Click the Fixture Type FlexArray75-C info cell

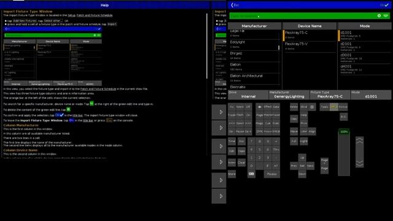(x=330, y=95)
